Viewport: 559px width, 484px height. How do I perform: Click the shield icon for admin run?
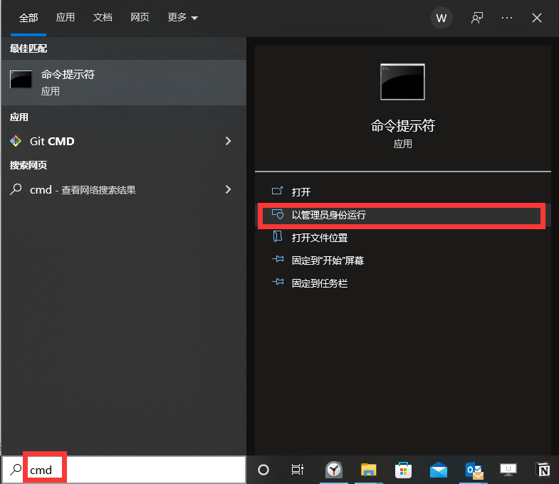[278, 214]
